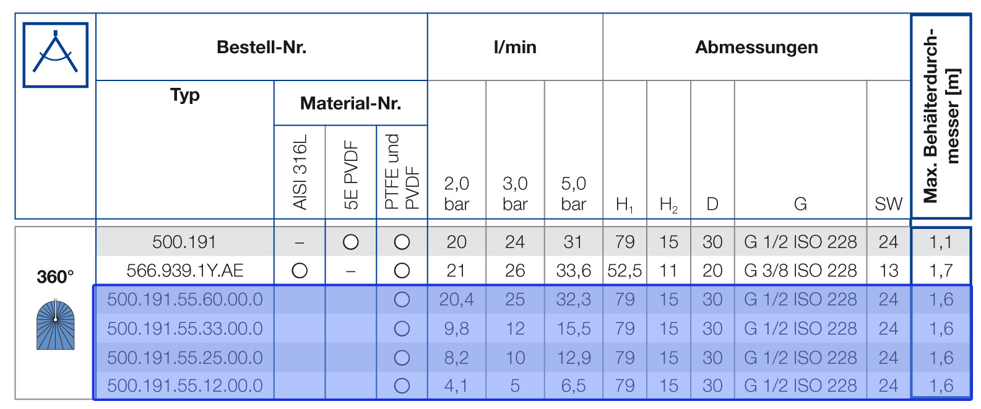Click the PTFE circle for 500.191.55.60.00.0
Screen dimensions: 981x409
[402, 299]
